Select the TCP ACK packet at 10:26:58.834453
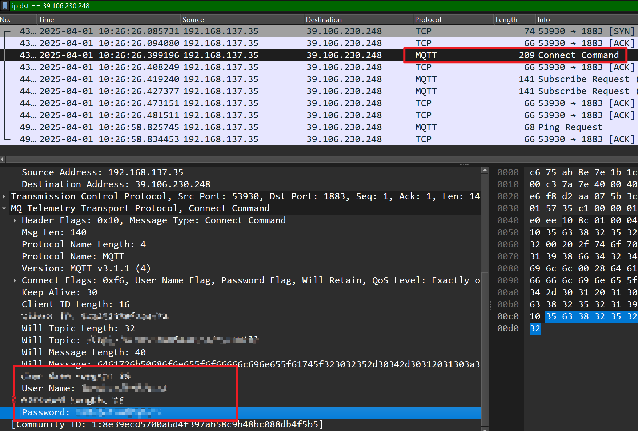The height and width of the screenshot is (431, 638). [319, 139]
